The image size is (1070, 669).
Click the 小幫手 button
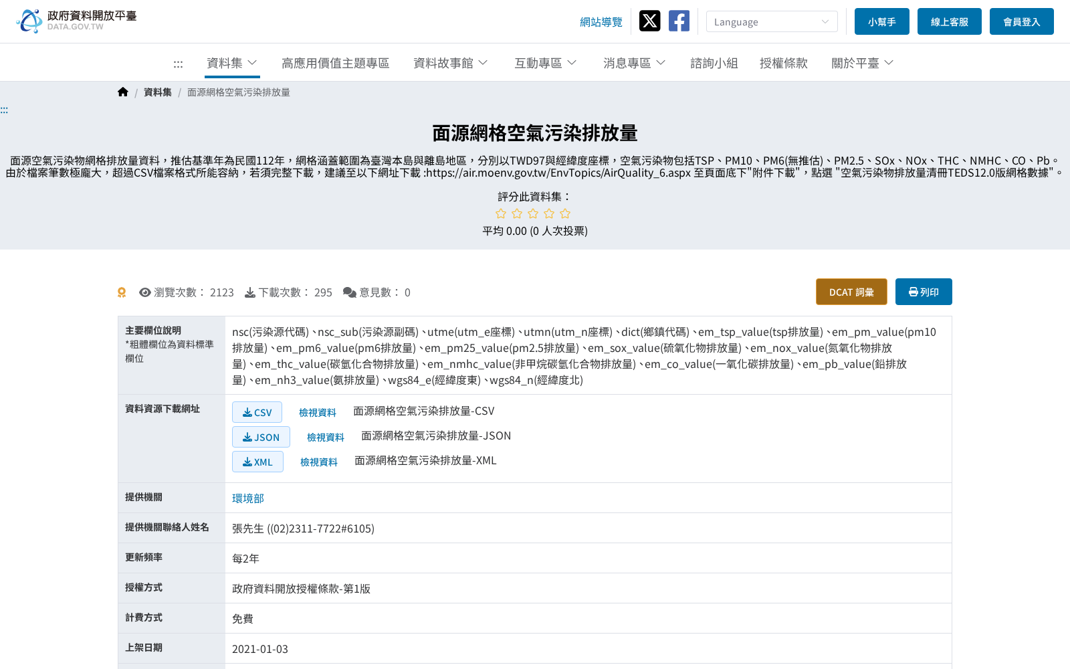pyautogui.click(x=882, y=21)
